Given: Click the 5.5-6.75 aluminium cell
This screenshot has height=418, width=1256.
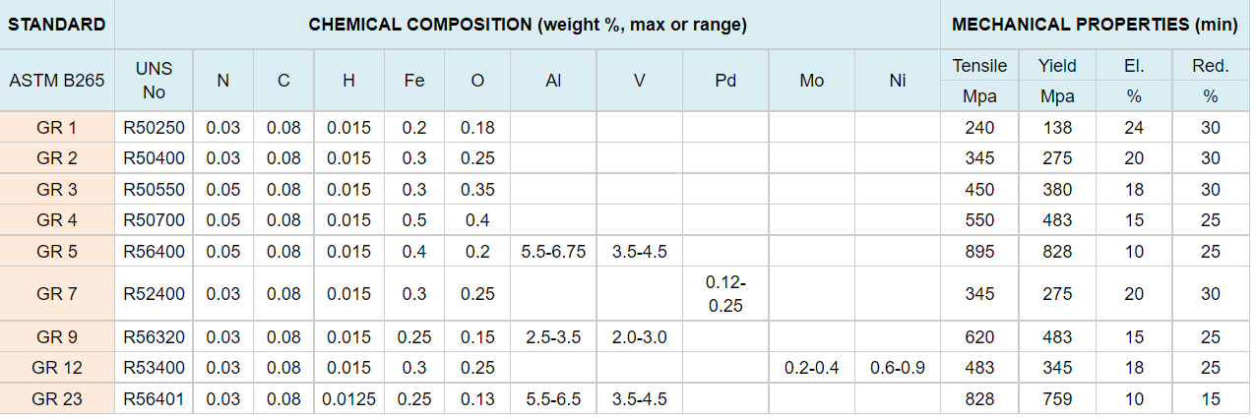Looking at the screenshot, I should click(553, 252).
